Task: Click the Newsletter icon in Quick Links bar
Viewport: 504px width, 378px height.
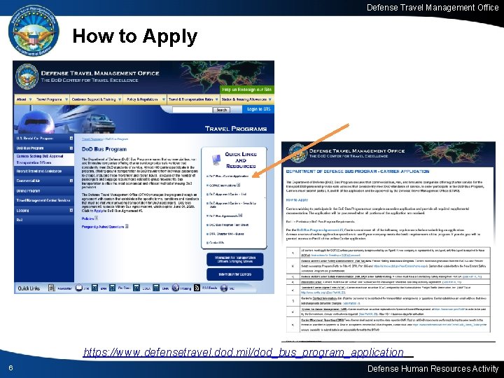Action: (x=51, y=288)
